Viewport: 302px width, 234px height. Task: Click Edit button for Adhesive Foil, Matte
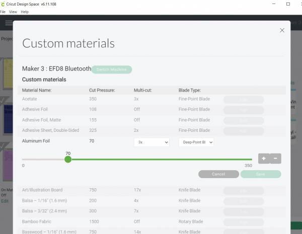click(x=244, y=121)
